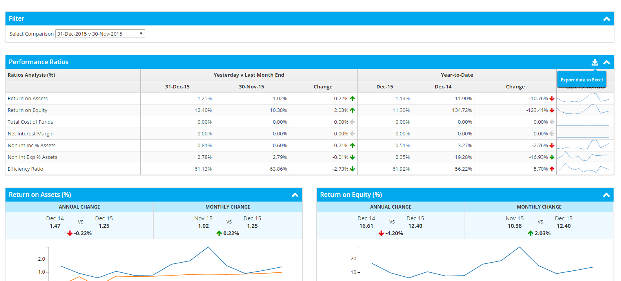Click the Year-to-Date column group header
The height and width of the screenshot is (281, 621).
[x=457, y=75]
